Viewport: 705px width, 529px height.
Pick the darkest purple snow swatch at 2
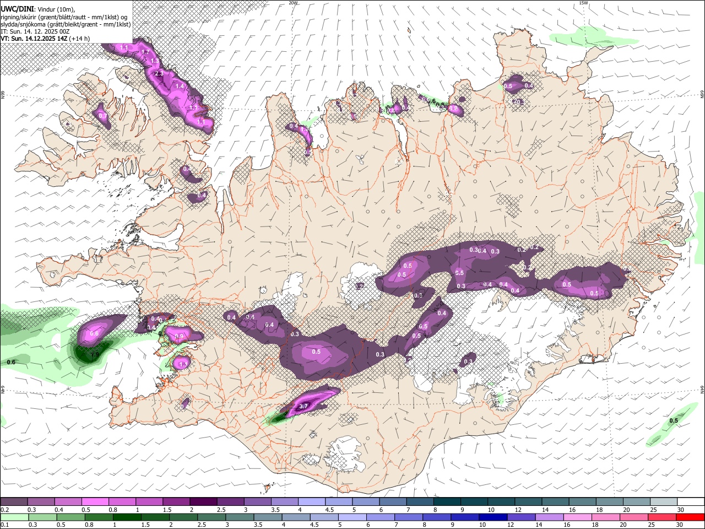[x=203, y=501]
